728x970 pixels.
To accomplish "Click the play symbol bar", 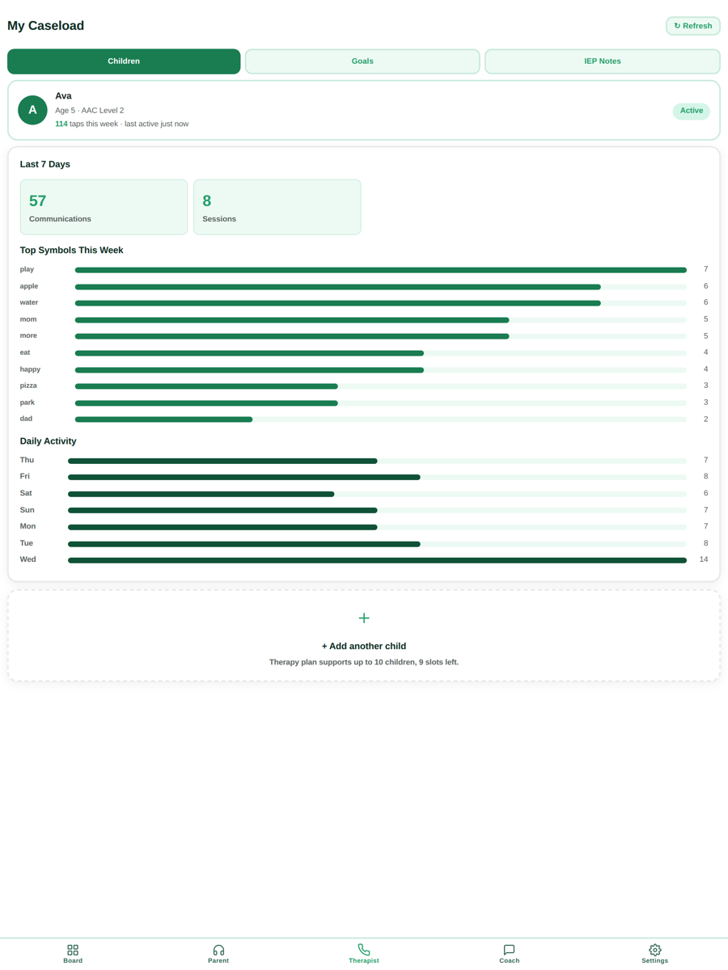I will [x=381, y=270].
